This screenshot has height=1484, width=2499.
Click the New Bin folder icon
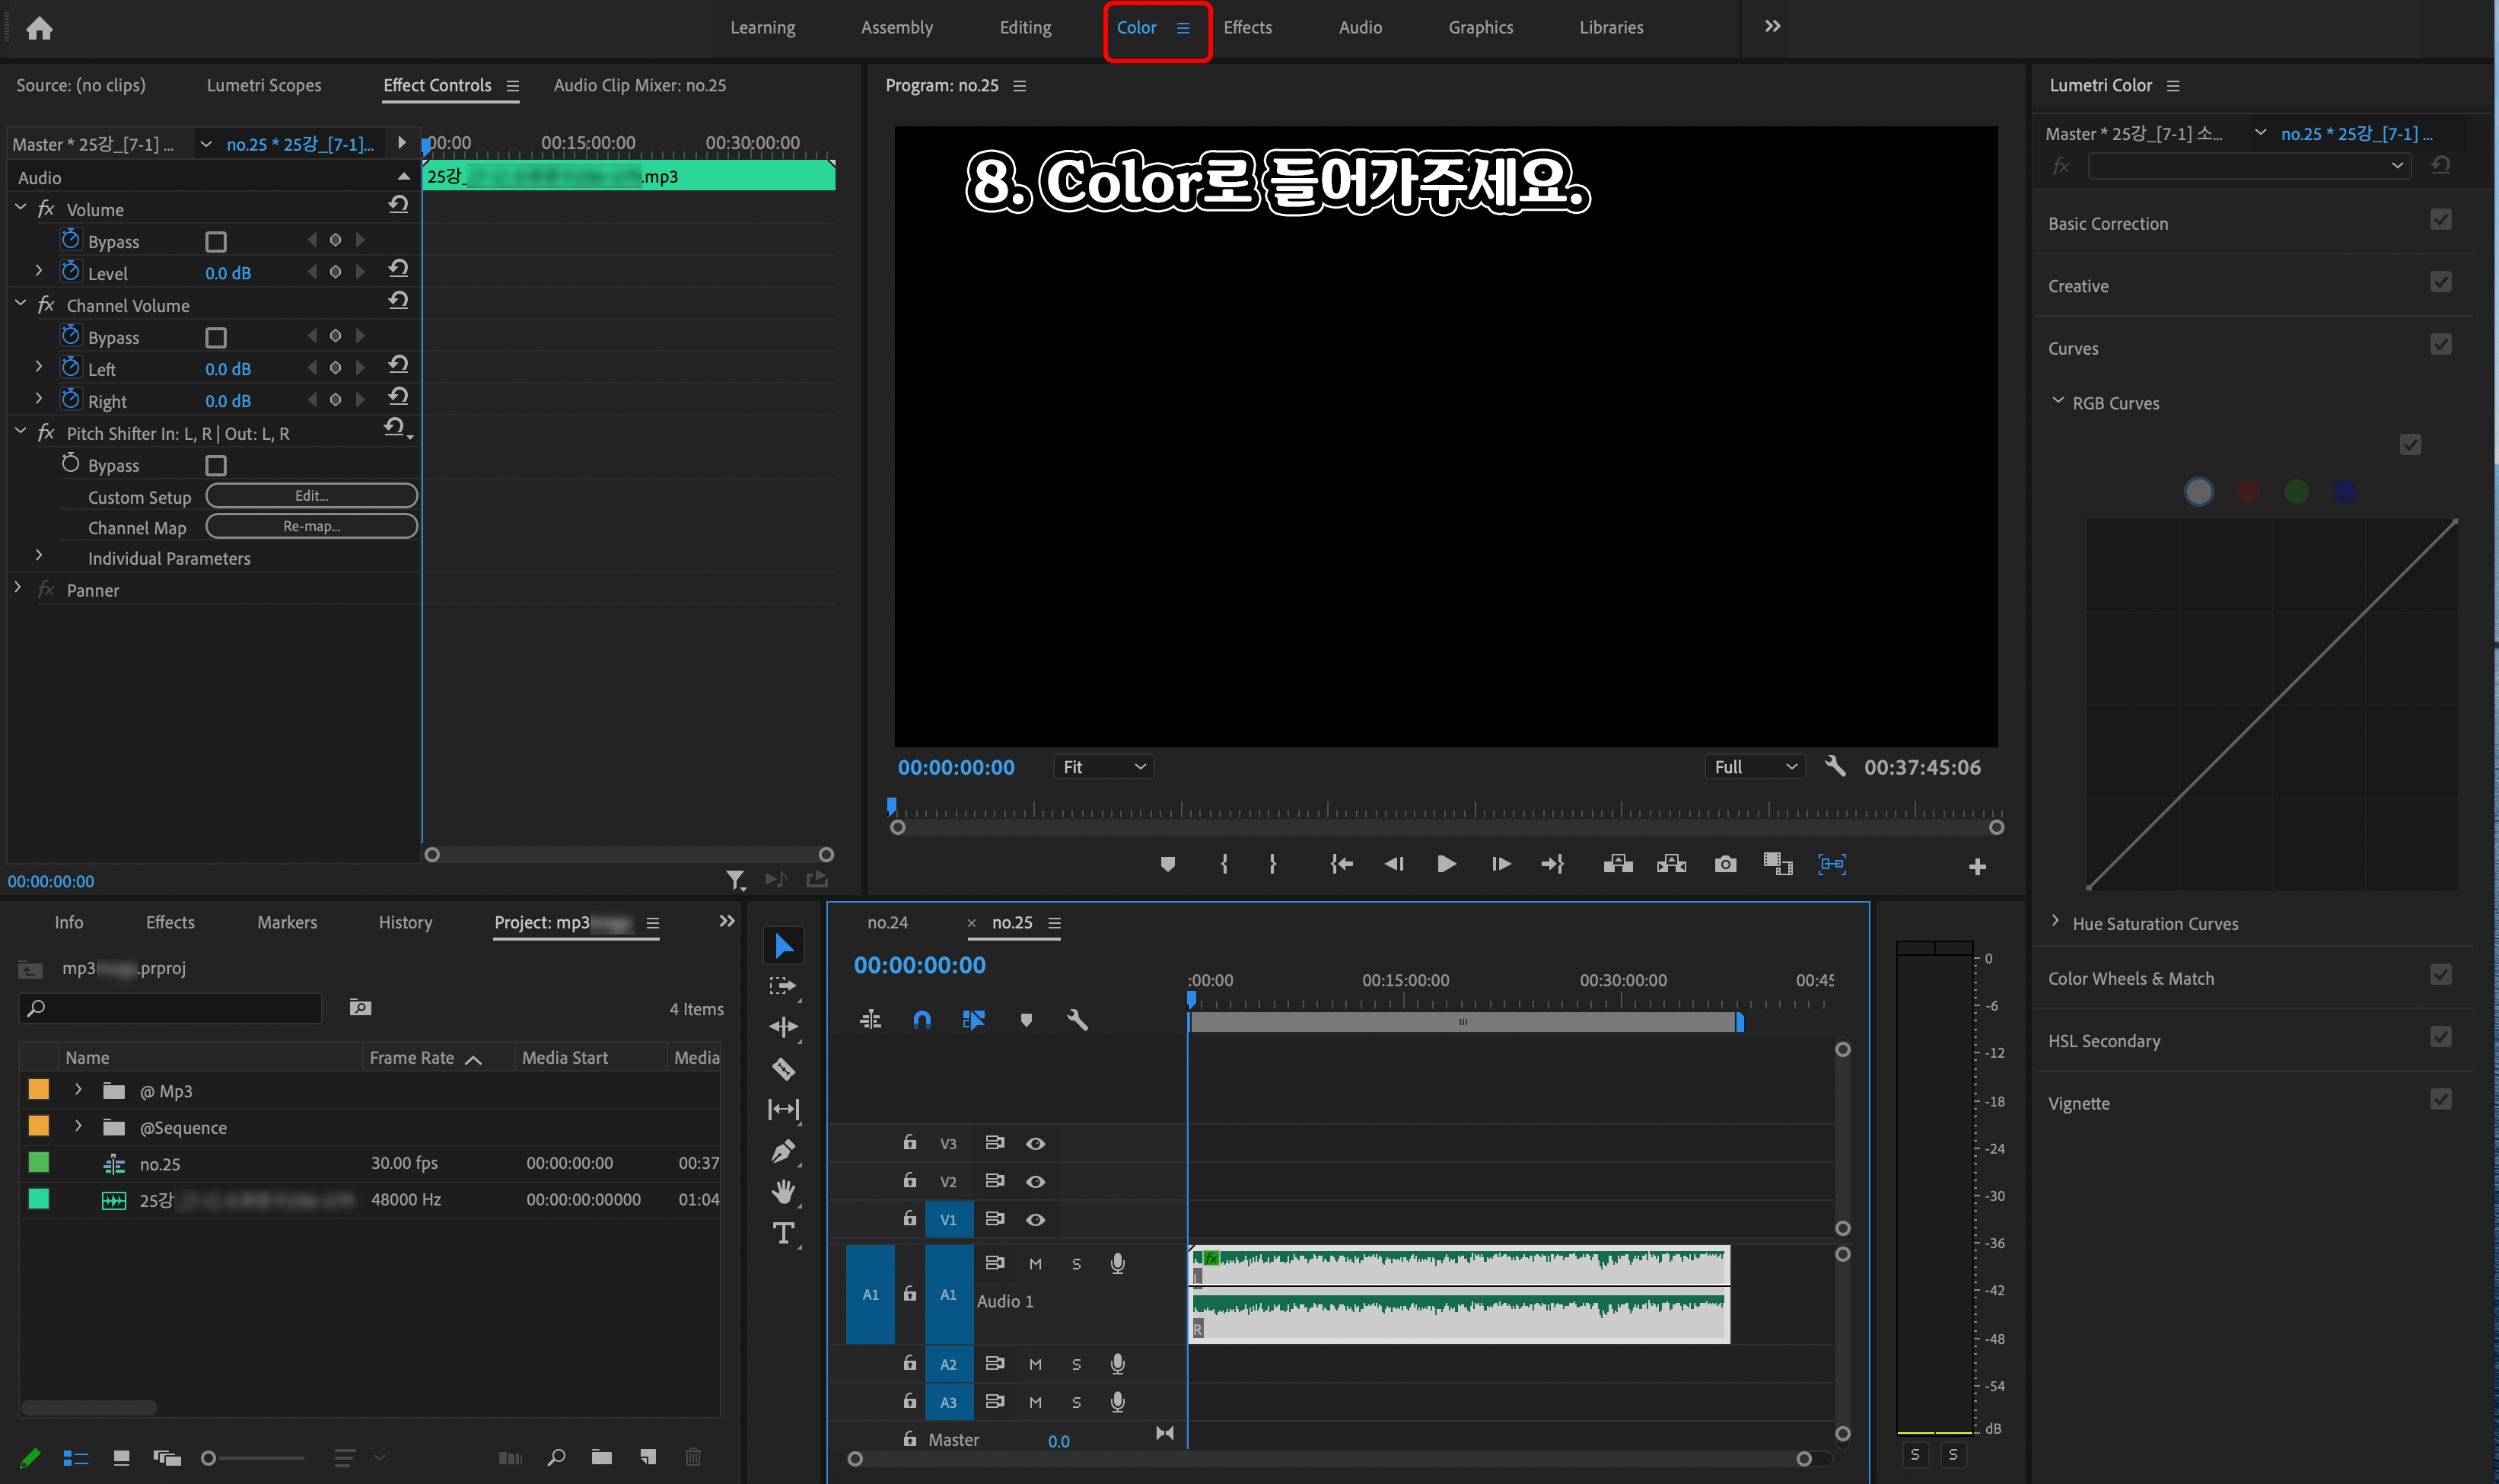(x=602, y=1457)
